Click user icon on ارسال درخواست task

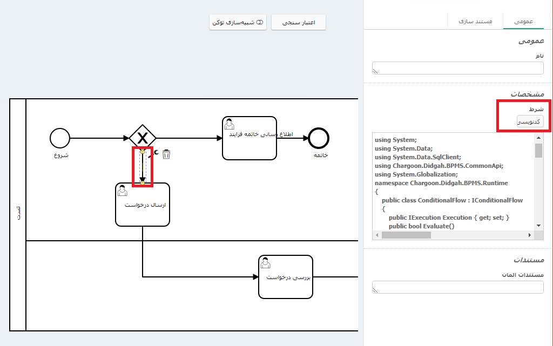pyautogui.click(x=123, y=191)
